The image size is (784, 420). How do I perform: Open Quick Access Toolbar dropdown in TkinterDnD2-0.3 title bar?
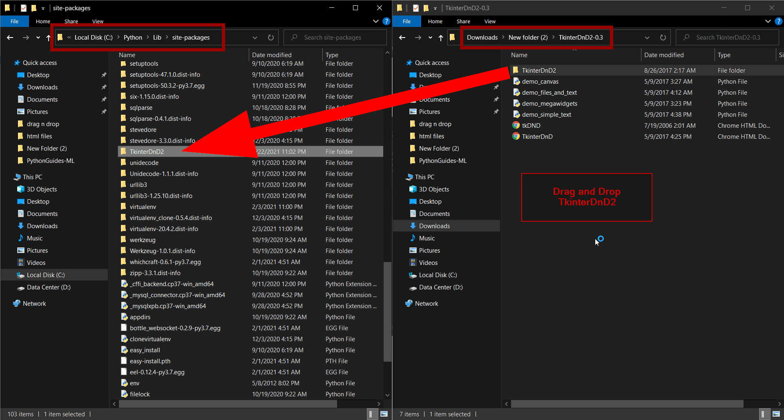435,8
